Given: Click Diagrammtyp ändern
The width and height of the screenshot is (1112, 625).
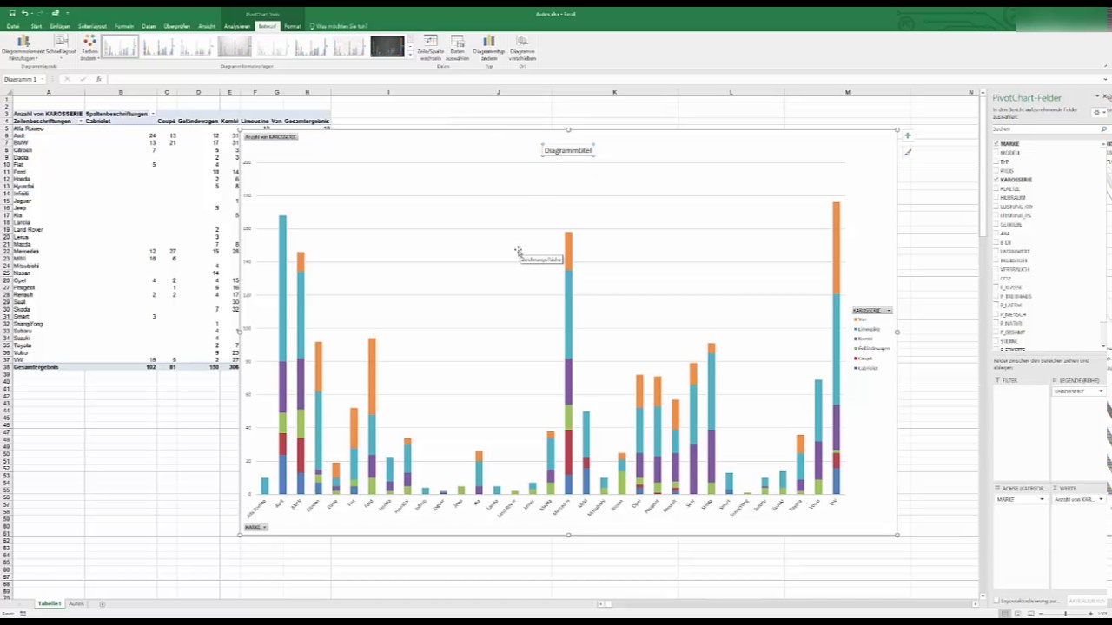Looking at the screenshot, I should 489,49.
